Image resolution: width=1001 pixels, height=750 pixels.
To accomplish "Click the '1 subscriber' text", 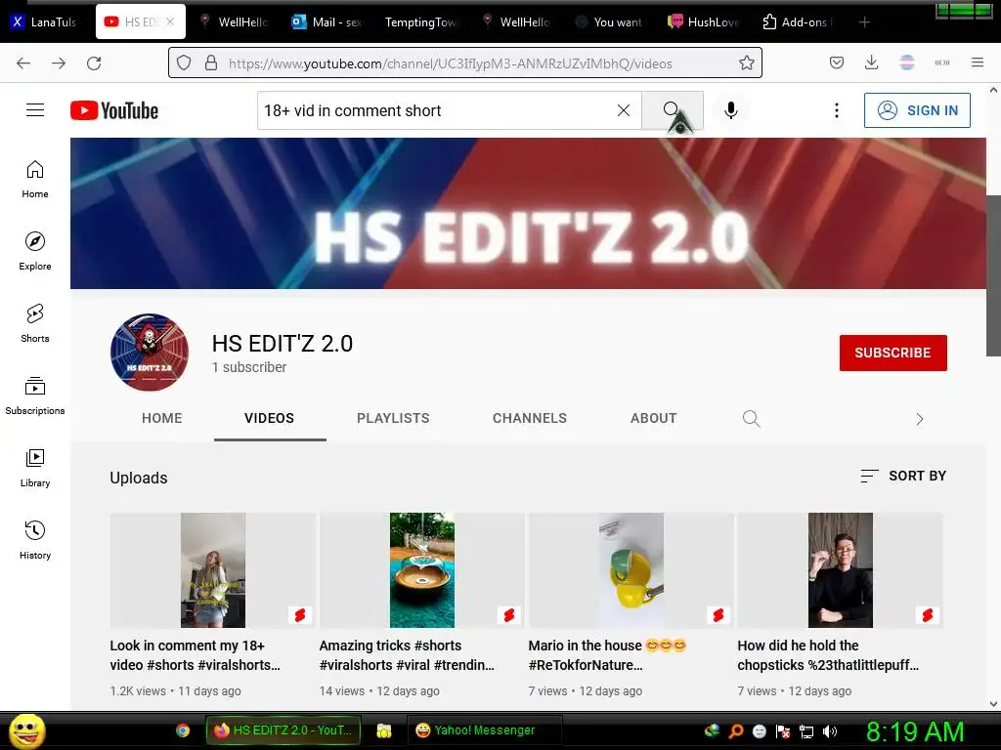I will 249,367.
